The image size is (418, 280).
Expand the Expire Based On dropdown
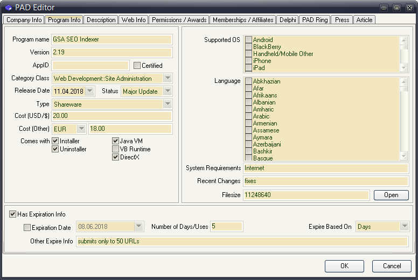(405, 227)
